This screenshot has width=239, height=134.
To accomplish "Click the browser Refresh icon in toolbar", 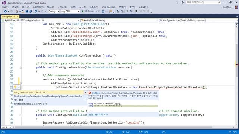I will point(103,12).
